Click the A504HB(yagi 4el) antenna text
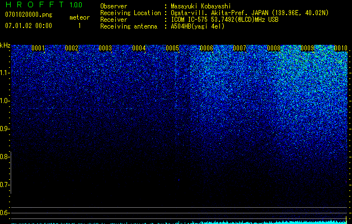This screenshot has height=224, width=352. 198,26
